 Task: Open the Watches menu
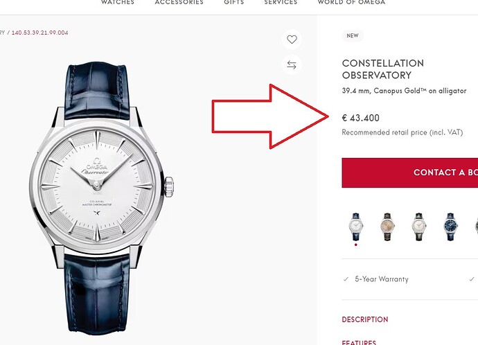tap(118, 3)
